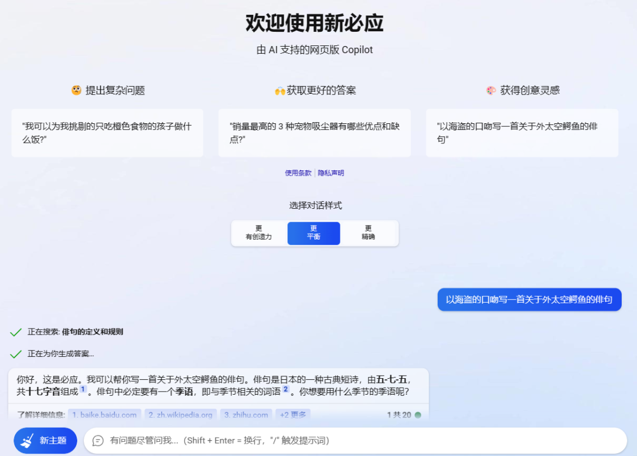Viewport: 637px width, 456px height.
Task: Open the zhihu.com source link
Action: coord(246,415)
